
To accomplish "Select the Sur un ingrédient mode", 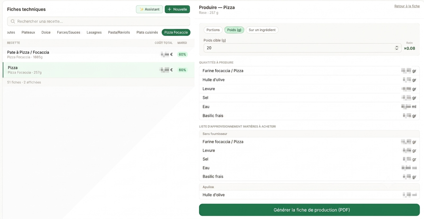I will click(x=262, y=30).
